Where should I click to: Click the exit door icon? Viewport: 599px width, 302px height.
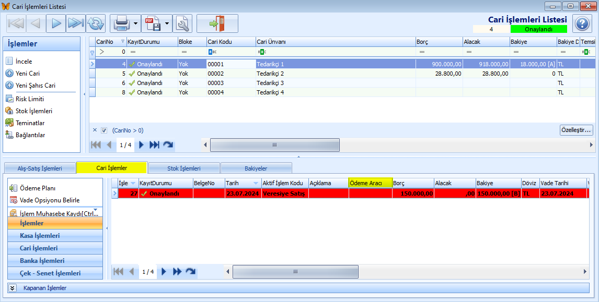click(217, 23)
